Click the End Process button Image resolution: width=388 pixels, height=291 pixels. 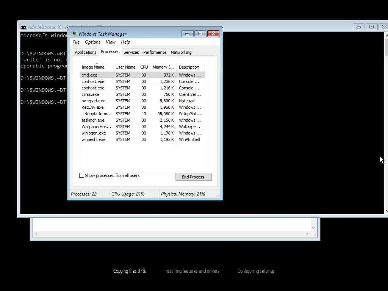click(x=193, y=177)
